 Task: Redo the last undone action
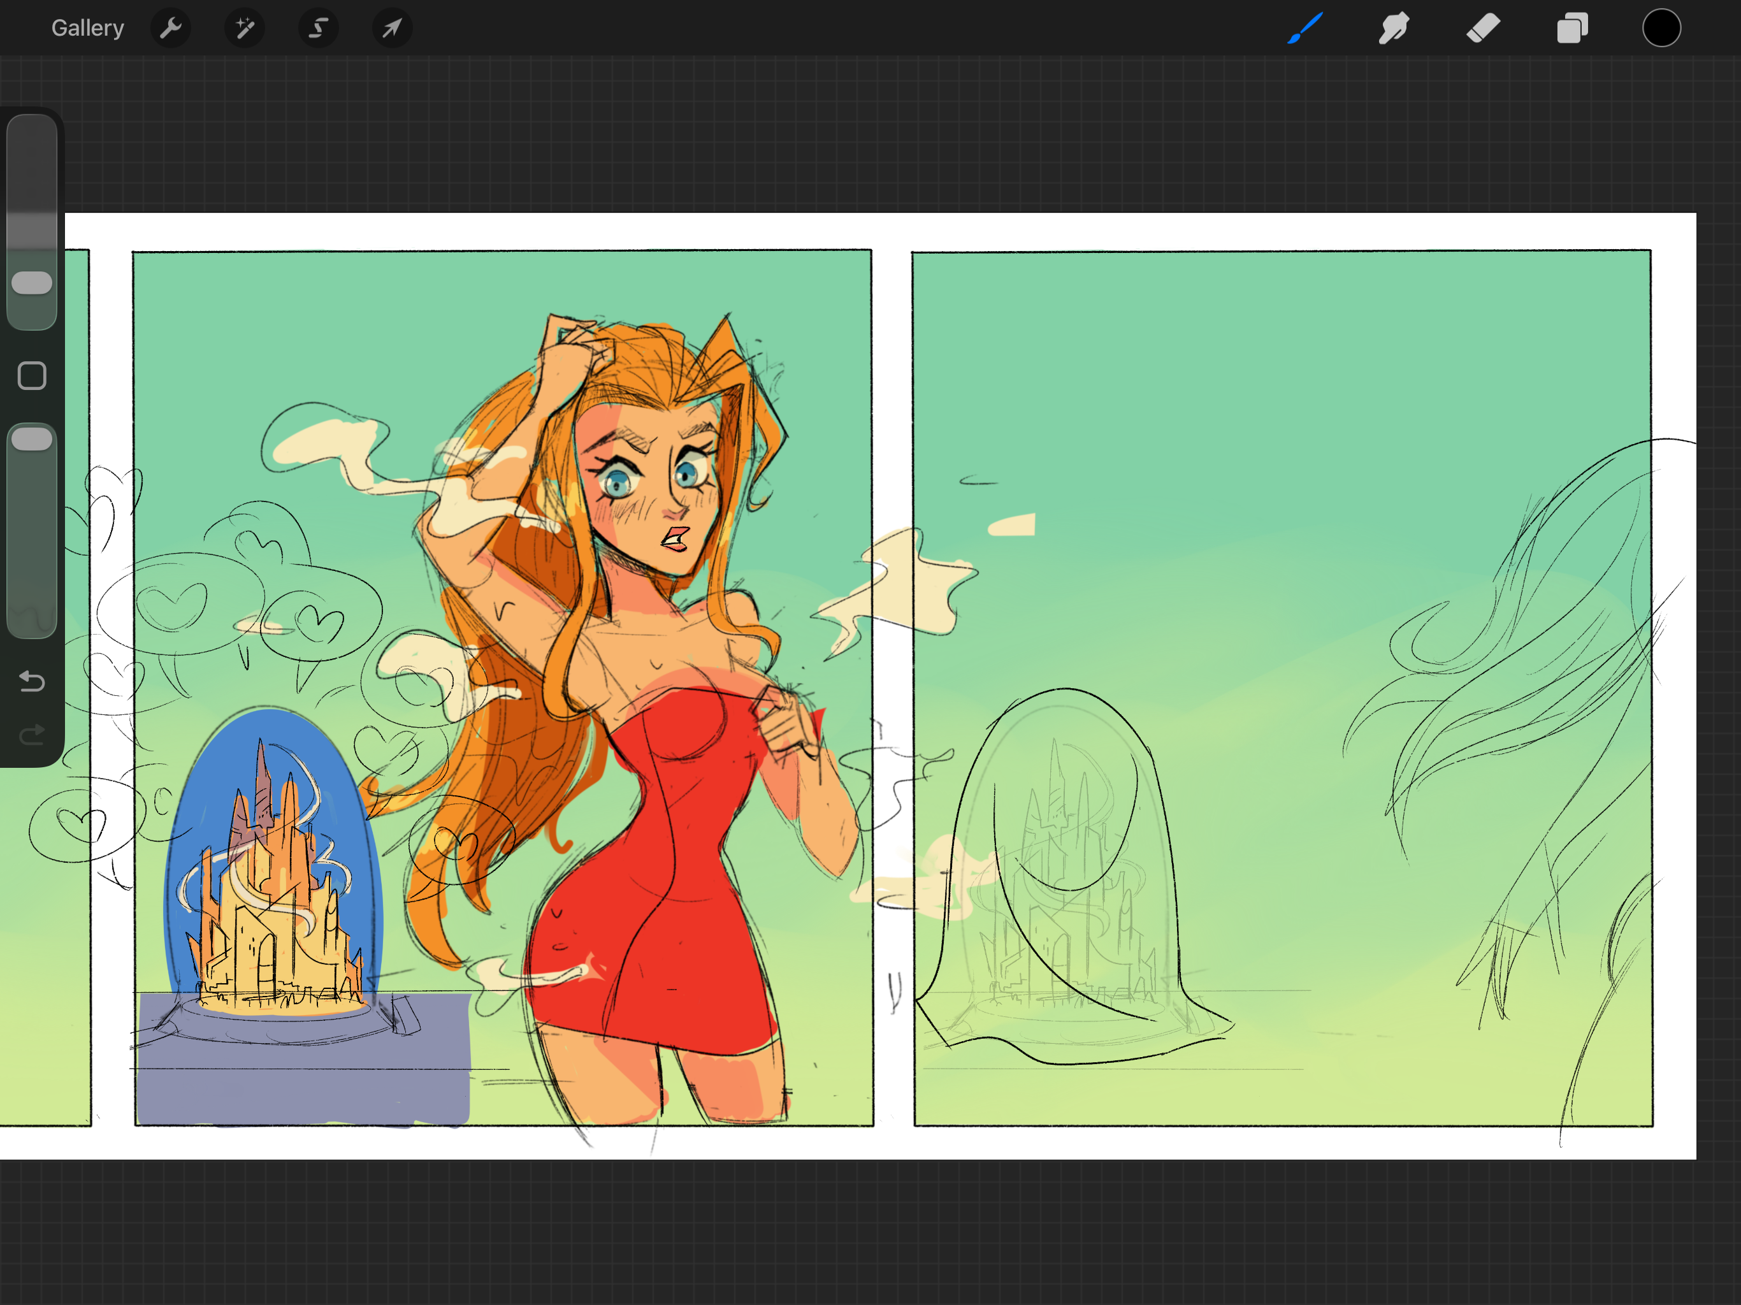point(33,735)
